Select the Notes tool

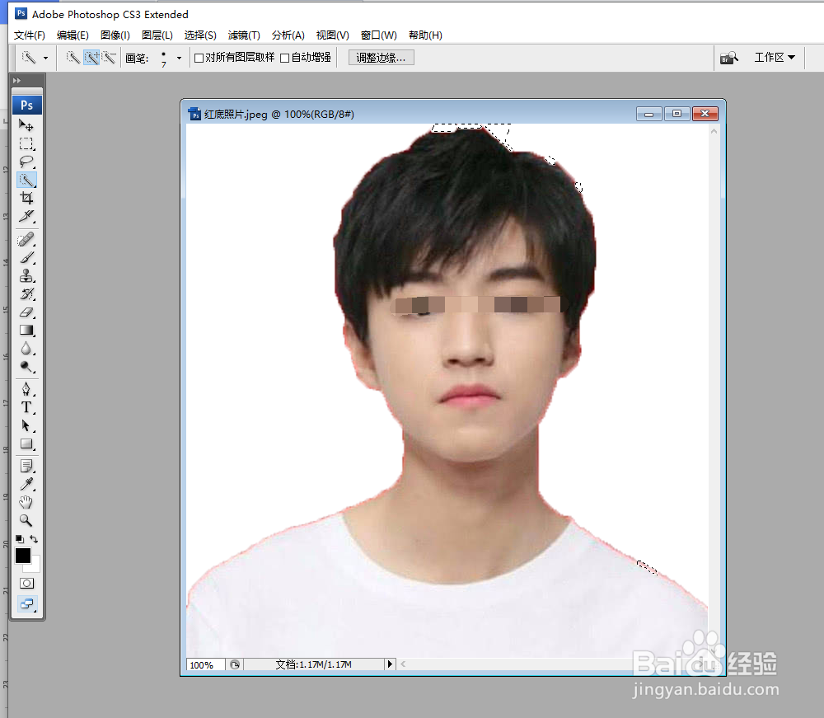tap(26, 467)
